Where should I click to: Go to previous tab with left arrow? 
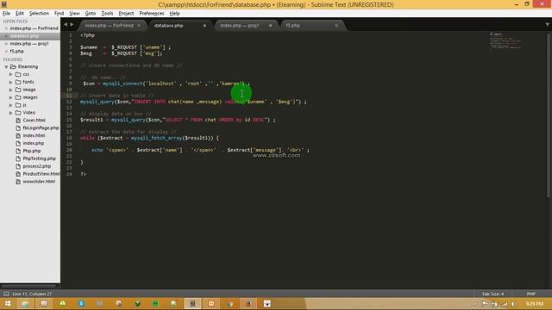(66, 25)
